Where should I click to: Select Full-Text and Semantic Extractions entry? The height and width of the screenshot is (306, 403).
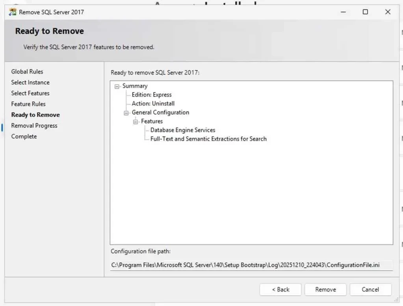pyautogui.click(x=208, y=139)
